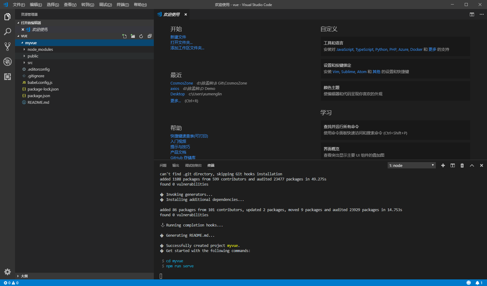Expand the 大纲 outline section
The width and height of the screenshot is (487, 286).
84,276
